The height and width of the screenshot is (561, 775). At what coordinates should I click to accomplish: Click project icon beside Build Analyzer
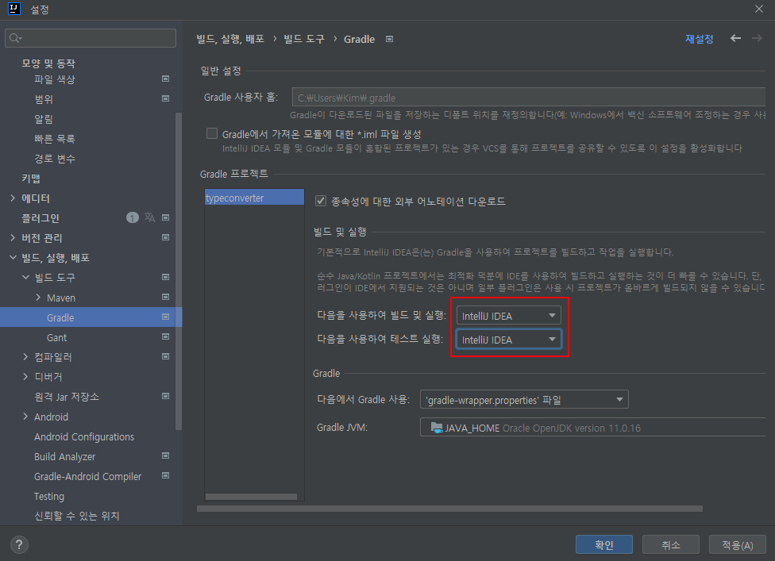coord(166,455)
